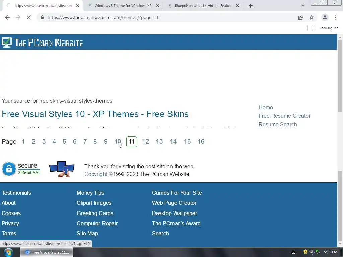Click the taskbar clock 5:11 PM
This screenshot has width=343, height=257.
tap(331, 252)
